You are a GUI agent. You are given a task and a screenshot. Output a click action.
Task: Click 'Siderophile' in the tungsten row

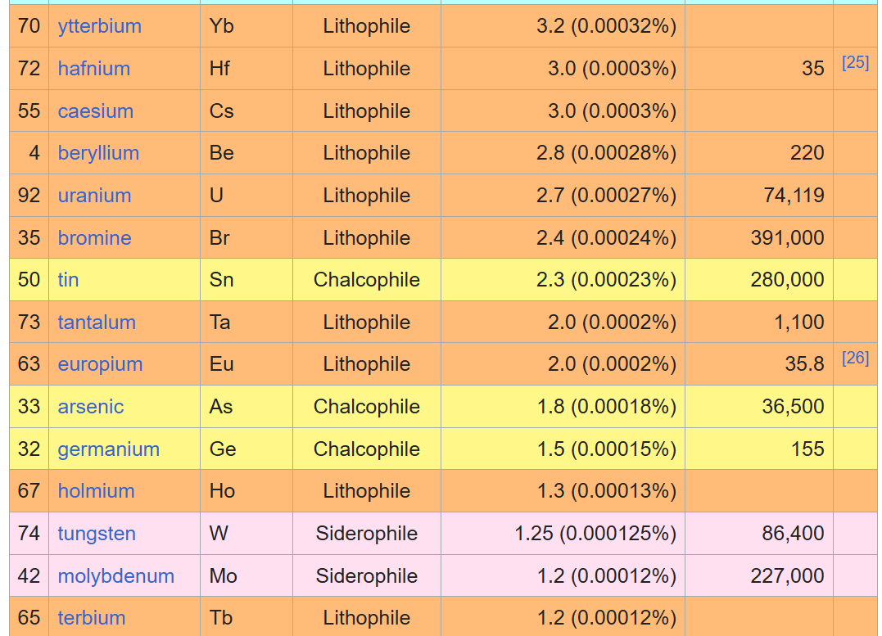[x=367, y=533]
